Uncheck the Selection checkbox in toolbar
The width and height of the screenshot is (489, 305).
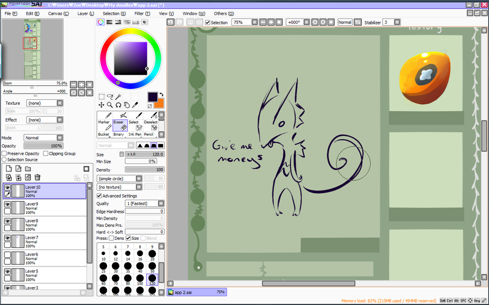(208, 22)
